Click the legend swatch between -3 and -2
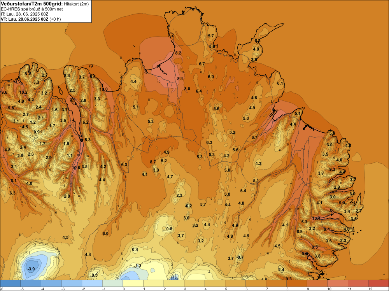Screen dimensions: 389x291 [x=72, y=283]
